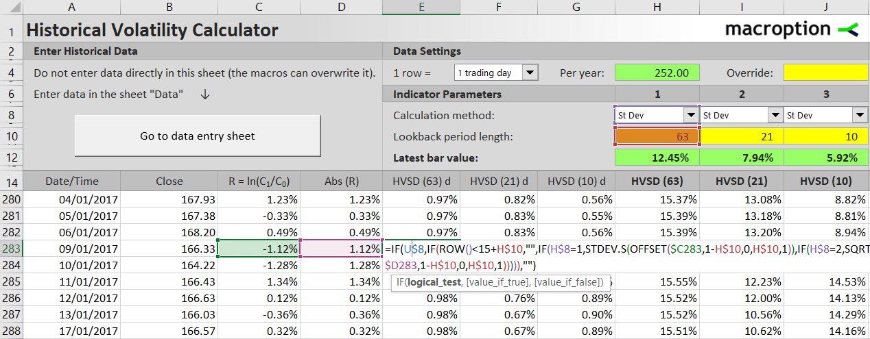Select column E header
The width and height of the screenshot is (870, 339).
tap(421, 8)
